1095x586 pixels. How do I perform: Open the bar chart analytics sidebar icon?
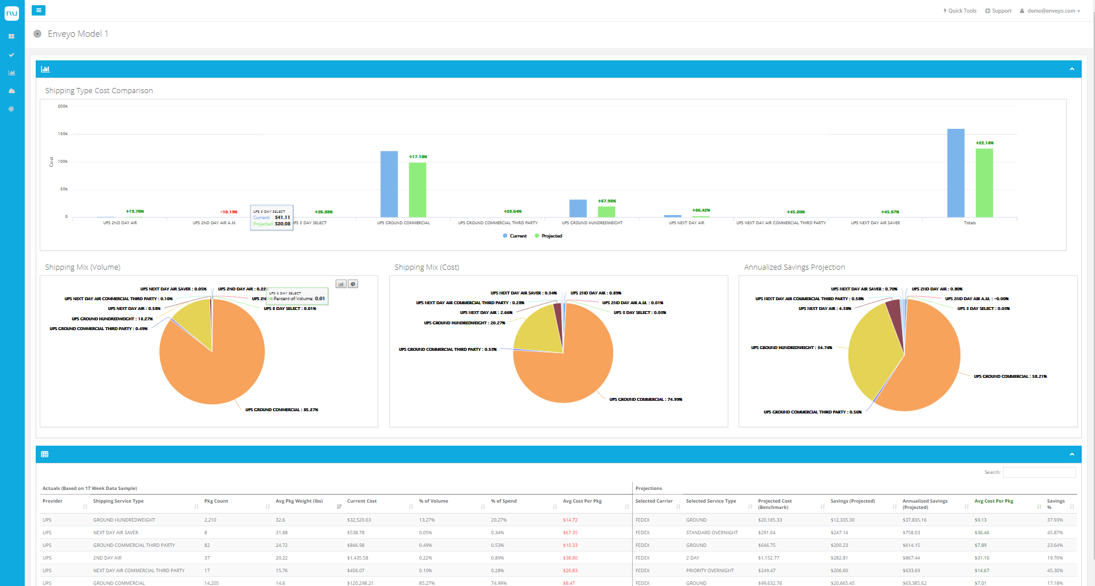point(11,72)
